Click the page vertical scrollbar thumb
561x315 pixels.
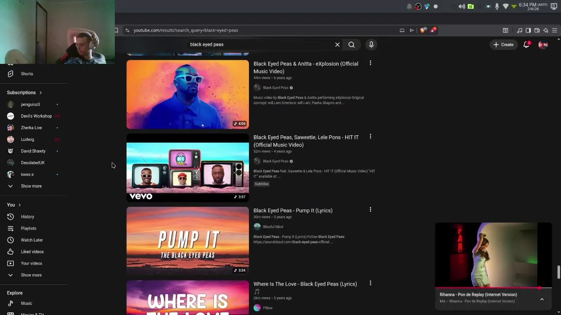558,272
